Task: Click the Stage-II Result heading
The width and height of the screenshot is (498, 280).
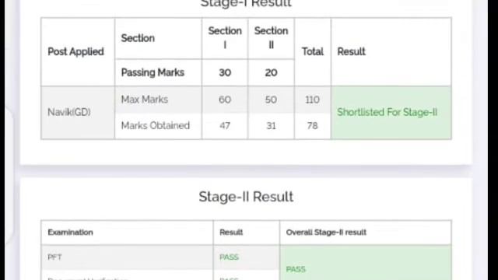Action: [246, 197]
